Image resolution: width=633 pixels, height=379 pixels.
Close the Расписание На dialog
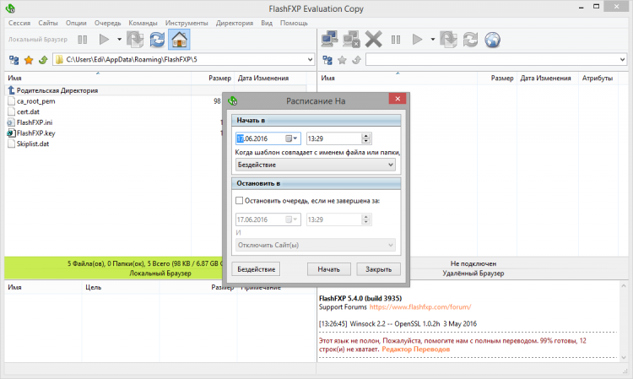point(398,99)
